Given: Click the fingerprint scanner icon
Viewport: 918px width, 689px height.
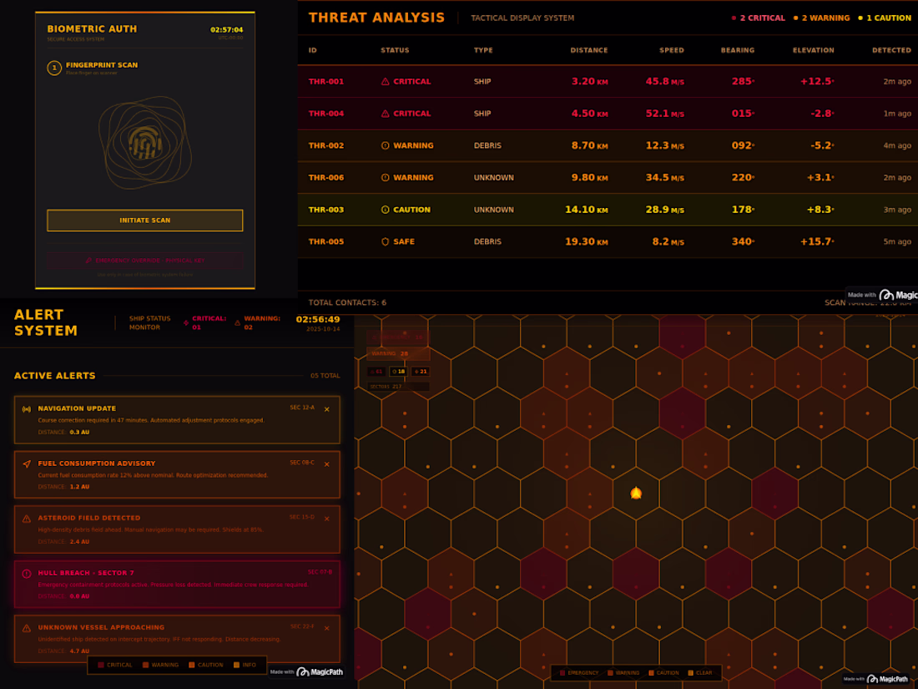Looking at the screenshot, I should pos(144,144).
